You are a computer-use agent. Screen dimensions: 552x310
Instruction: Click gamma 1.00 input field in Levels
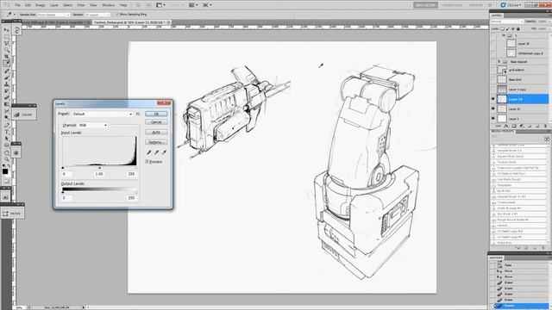click(99, 174)
